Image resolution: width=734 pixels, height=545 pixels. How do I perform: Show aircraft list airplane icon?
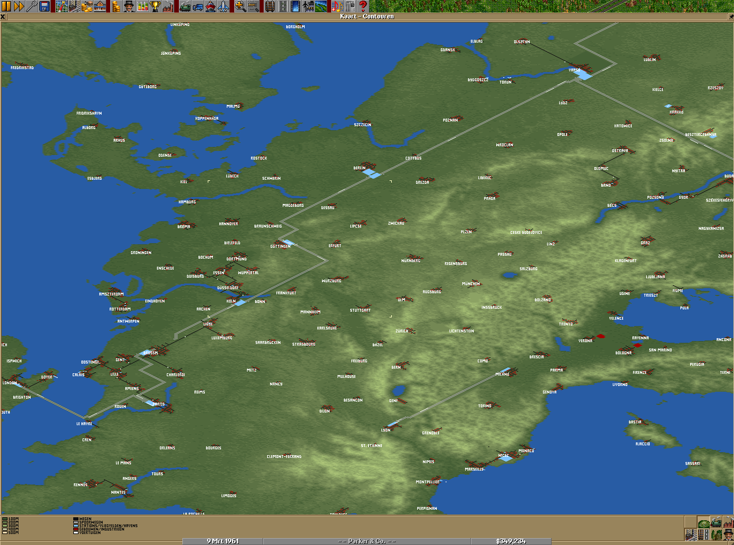(223, 7)
